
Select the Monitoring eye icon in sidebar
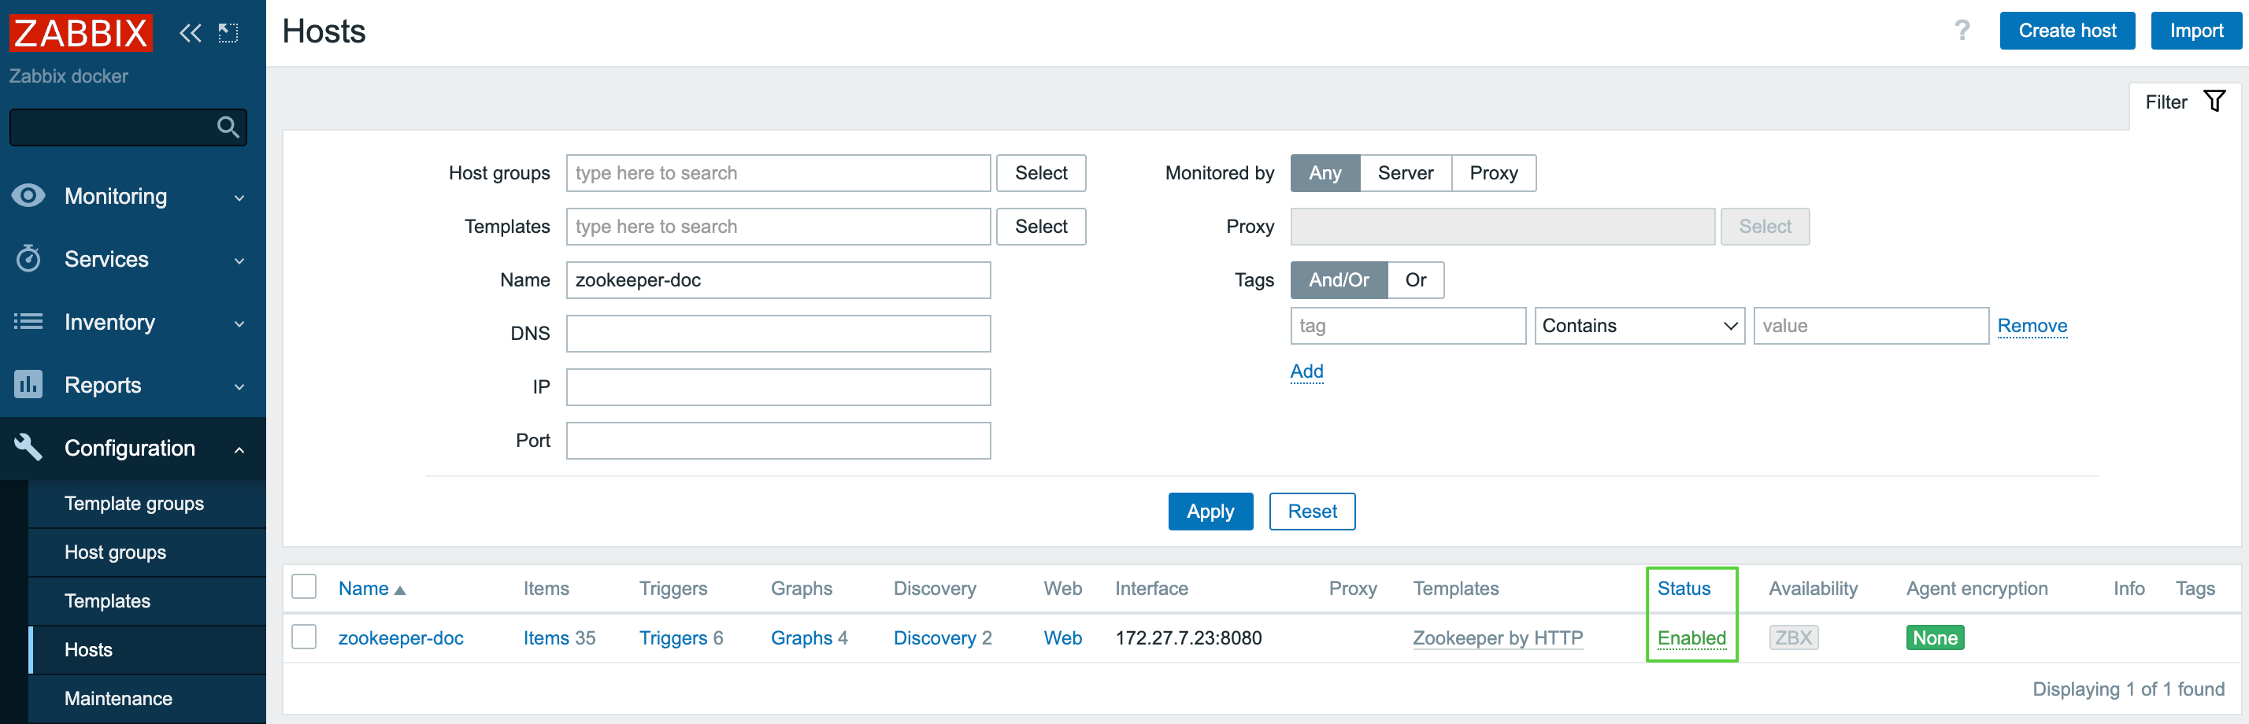click(x=29, y=195)
